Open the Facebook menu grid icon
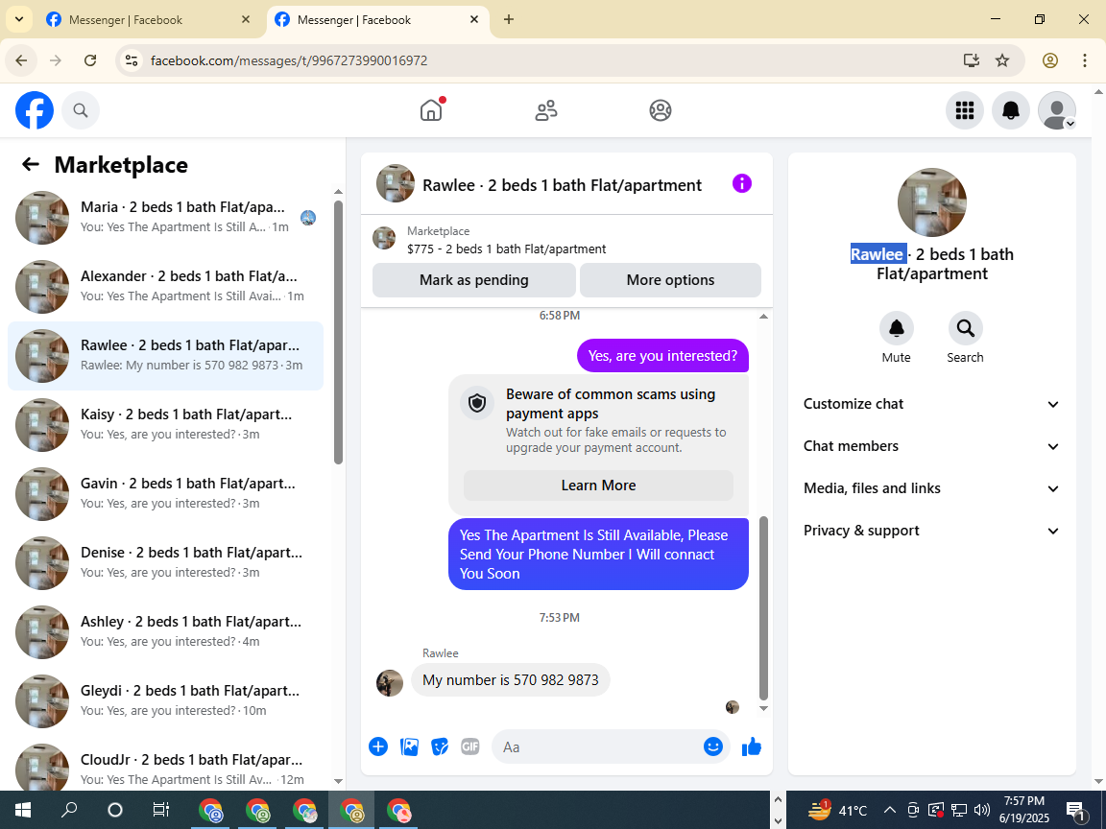The height and width of the screenshot is (829, 1106). click(x=964, y=110)
